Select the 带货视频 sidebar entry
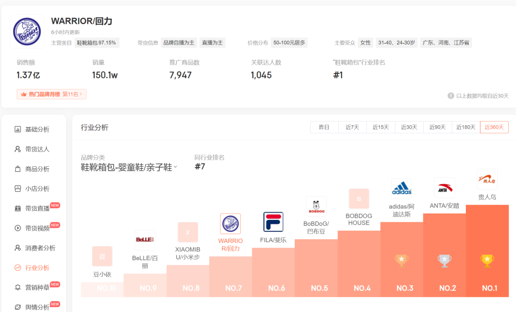This screenshot has height=312, width=516. [37, 228]
